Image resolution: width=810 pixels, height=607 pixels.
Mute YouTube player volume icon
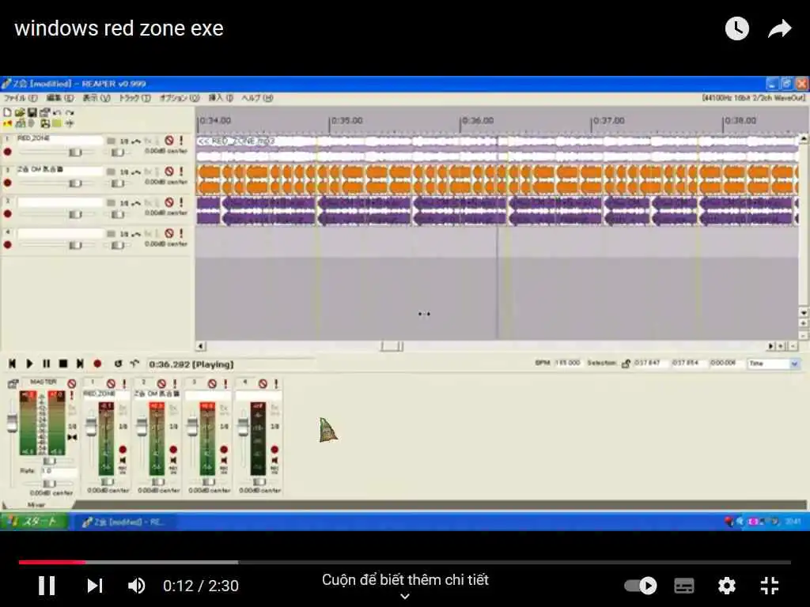pyautogui.click(x=136, y=586)
